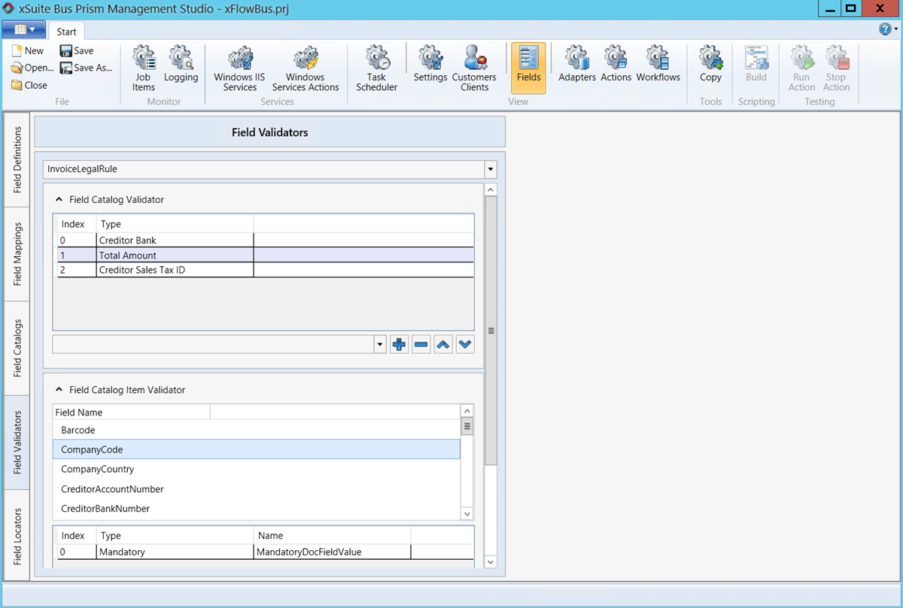
Task: Switch to the Field Locators tab
Action: click(17, 536)
